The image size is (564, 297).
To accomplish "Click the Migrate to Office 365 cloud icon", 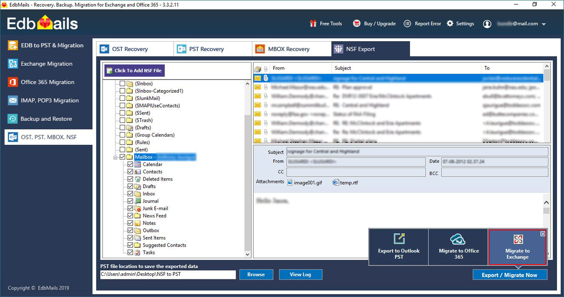I will coord(458,239).
